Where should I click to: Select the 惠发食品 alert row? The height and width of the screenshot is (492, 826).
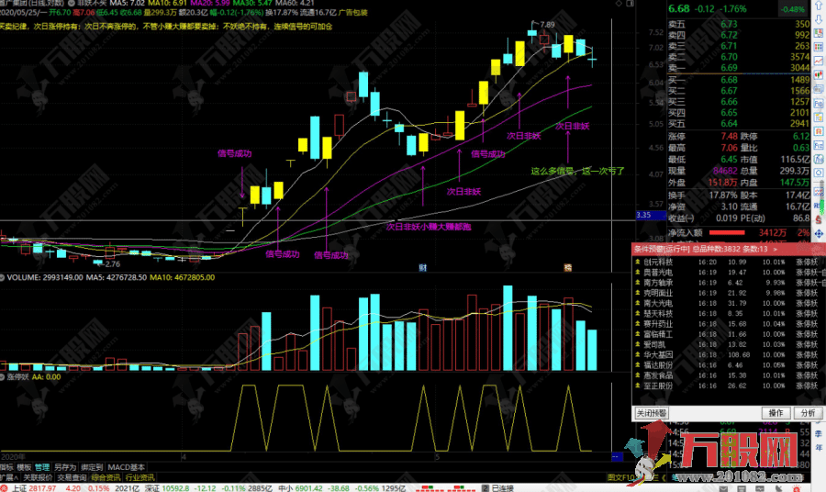(x=729, y=375)
